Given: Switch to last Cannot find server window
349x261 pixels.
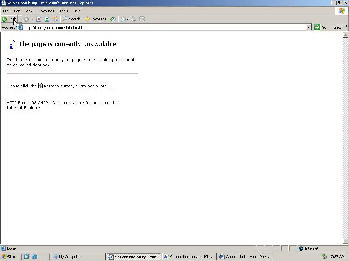Looking at the screenshot, I should coord(245,257).
